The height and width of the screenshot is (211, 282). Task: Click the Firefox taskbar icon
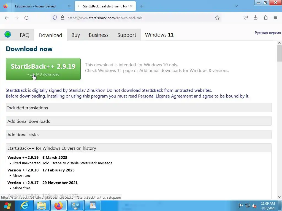click(x=59, y=206)
